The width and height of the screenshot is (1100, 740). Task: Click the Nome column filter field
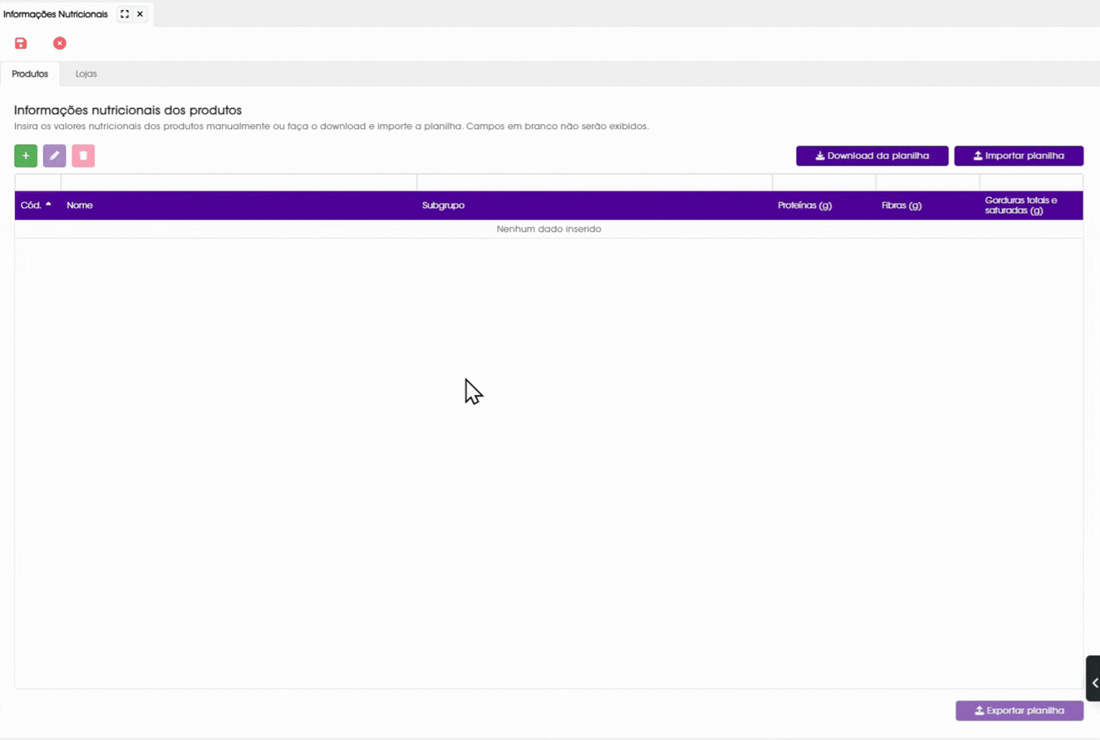click(239, 182)
